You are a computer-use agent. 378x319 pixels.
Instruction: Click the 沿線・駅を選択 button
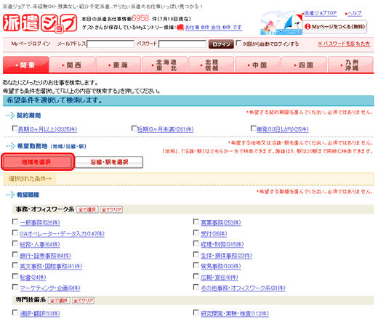[x=109, y=162]
